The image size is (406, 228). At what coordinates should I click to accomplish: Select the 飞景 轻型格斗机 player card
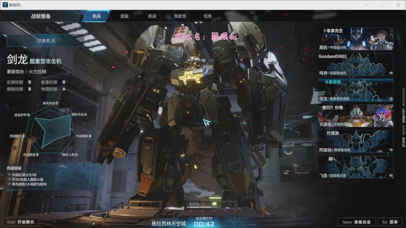tap(356, 167)
